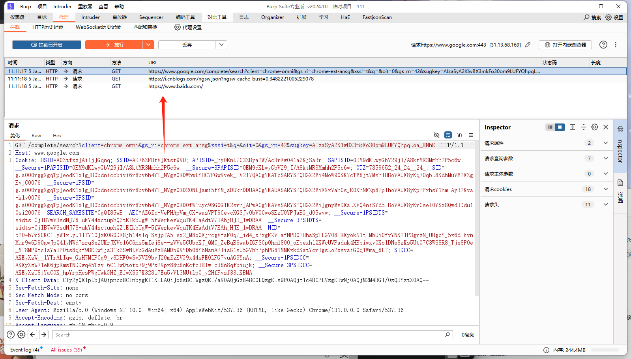The width and height of the screenshot is (631, 359).
Task: Open the 项目 menu
Action: click(x=42, y=6)
